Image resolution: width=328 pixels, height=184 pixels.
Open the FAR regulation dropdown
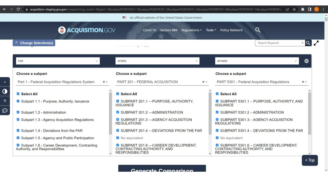coord(58,61)
